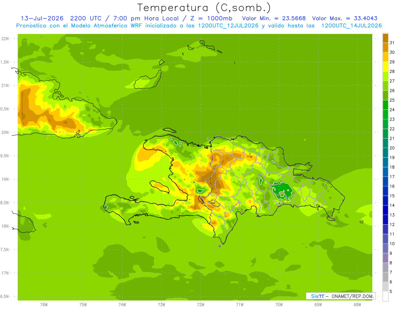Click the white "25" contour label on map

287,200
